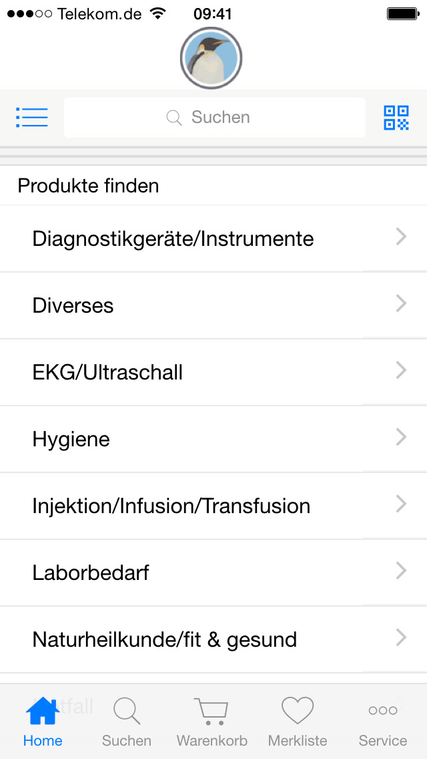427x759 pixels.
Task: Open the Merkliste heart tab
Action: coord(298,720)
